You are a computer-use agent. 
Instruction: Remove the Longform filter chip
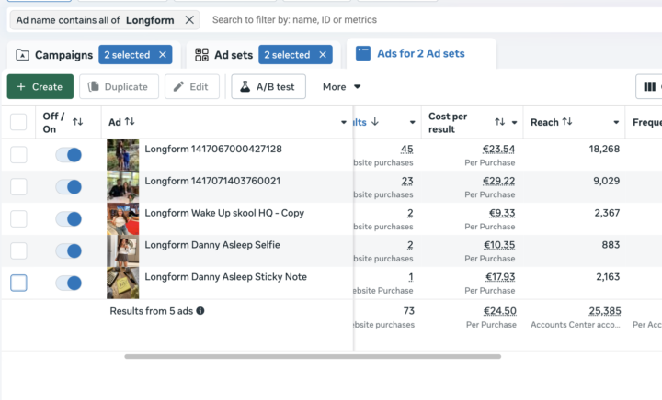tap(189, 19)
